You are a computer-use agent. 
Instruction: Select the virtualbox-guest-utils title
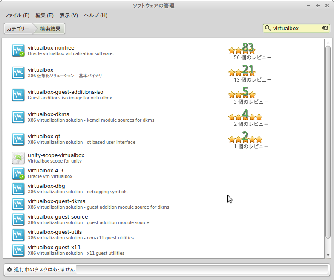[x=55, y=232]
